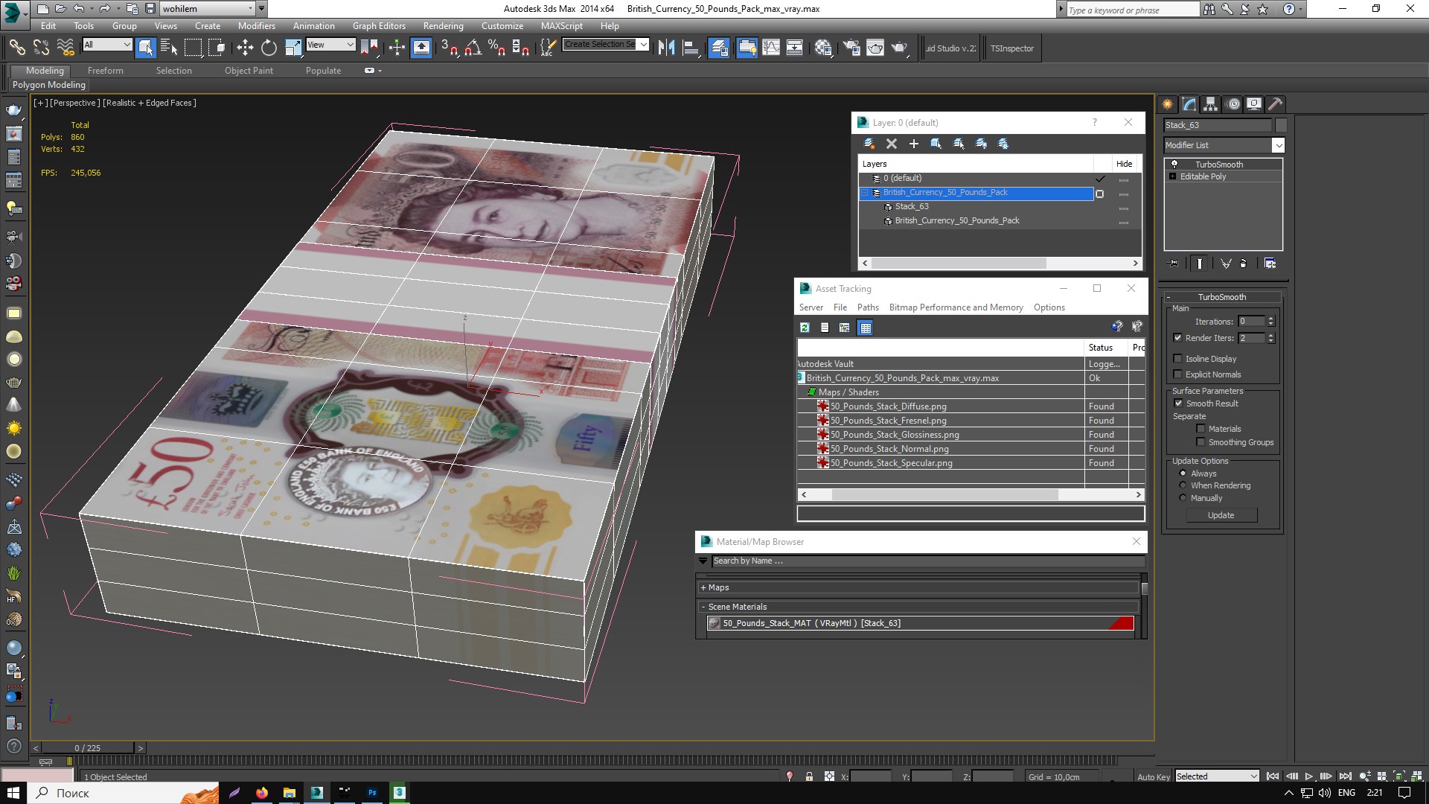Select the Select and Move tool
Image resolution: width=1429 pixels, height=804 pixels.
(x=245, y=48)
